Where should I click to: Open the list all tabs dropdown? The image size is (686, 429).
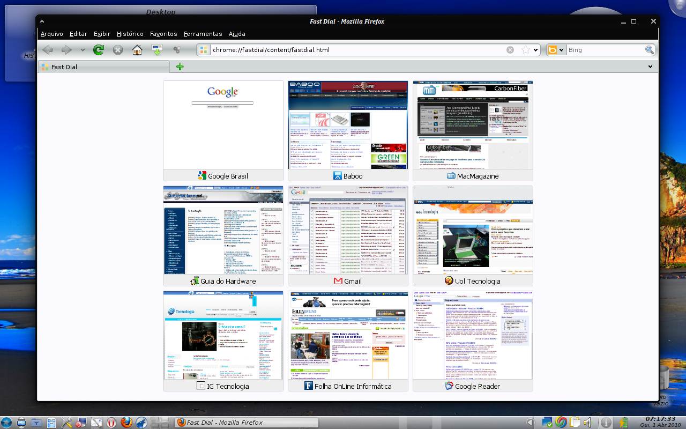tap(650, 66)
